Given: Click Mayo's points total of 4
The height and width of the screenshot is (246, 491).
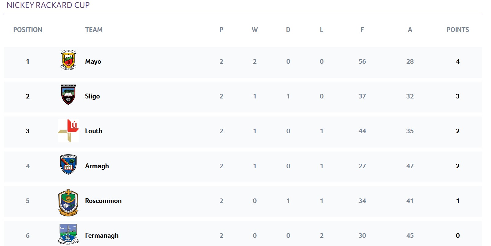Looking at the screenshot, I should coord(458,62).
